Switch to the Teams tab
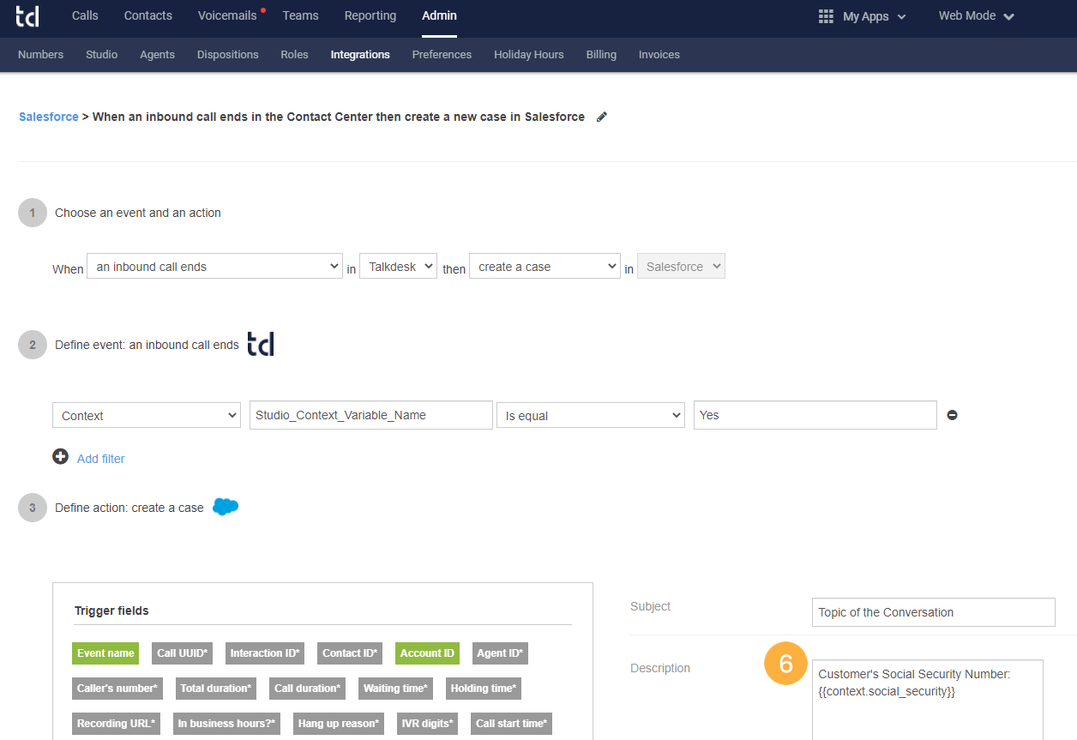 [300, 16]
